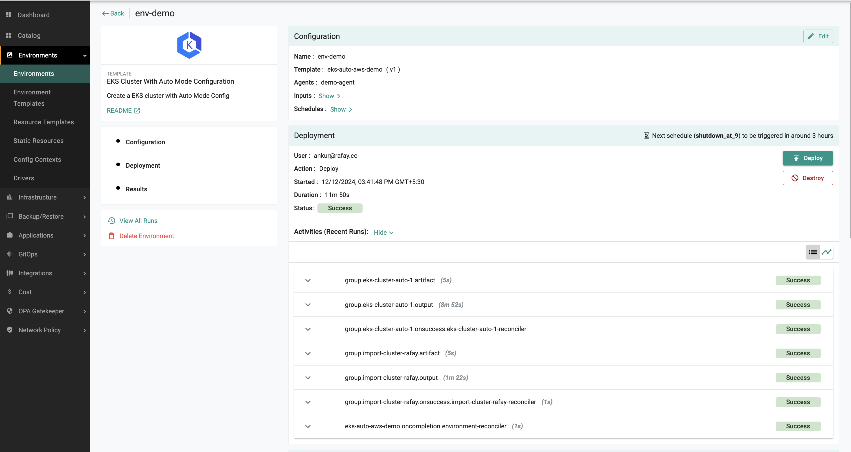Show the Inputs details
This screenshot has width=851, height=452.
click(x=329, y=96)
